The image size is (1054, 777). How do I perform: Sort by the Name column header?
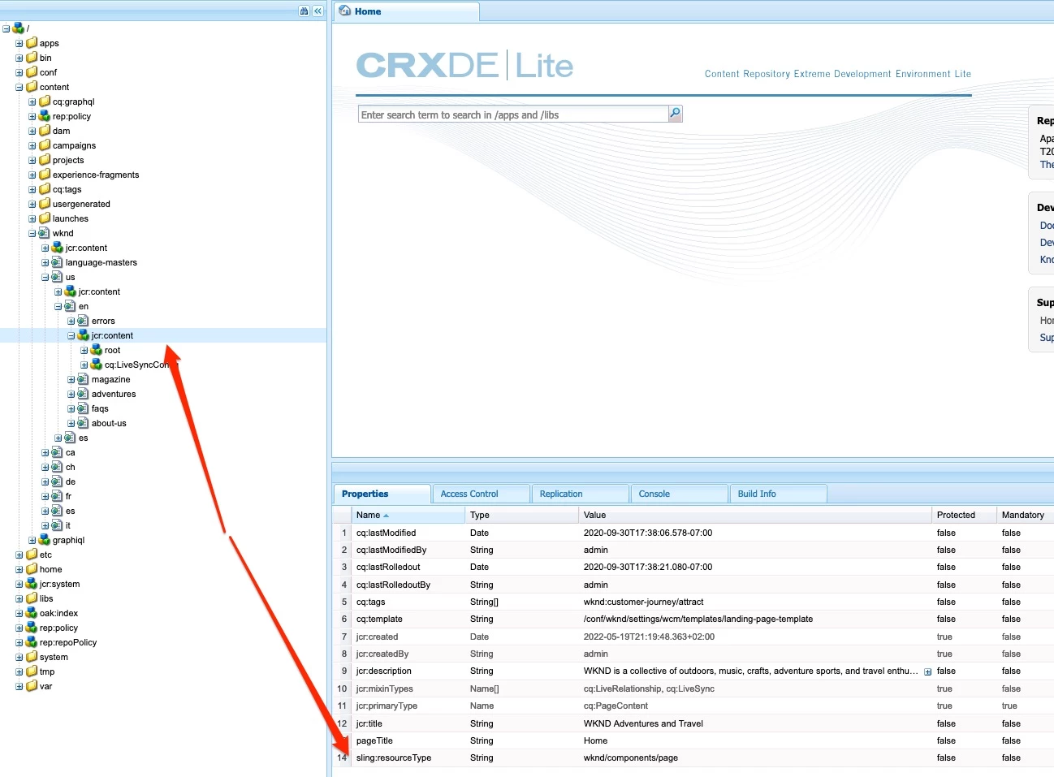[408, 515]
